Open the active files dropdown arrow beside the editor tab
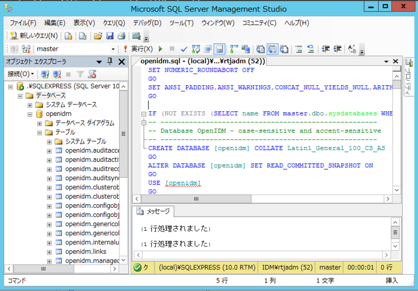 click(x=386, y=62)
